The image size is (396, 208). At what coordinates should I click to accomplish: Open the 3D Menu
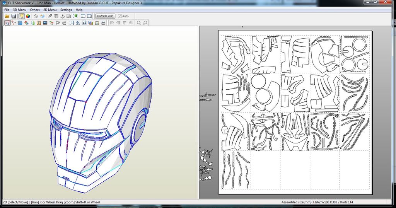19,10
